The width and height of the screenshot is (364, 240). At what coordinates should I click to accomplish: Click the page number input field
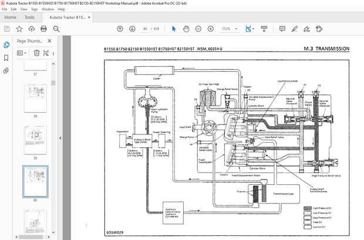[145, 29]
